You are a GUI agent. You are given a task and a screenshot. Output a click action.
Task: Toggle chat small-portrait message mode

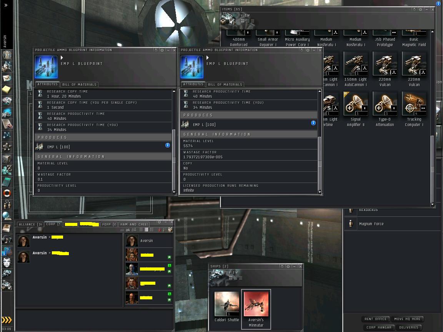pyautogui.click(x=147, y=230)
